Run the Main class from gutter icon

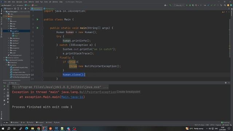pos(37,19)
